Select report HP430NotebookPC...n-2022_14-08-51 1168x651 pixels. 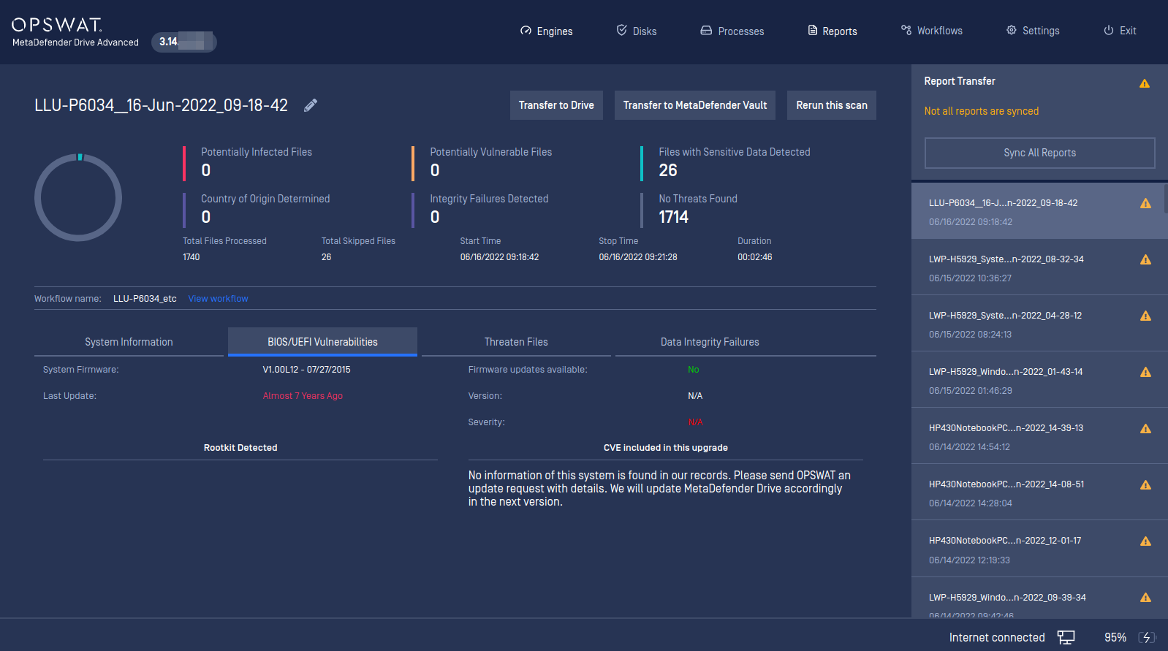[1038, 492]
